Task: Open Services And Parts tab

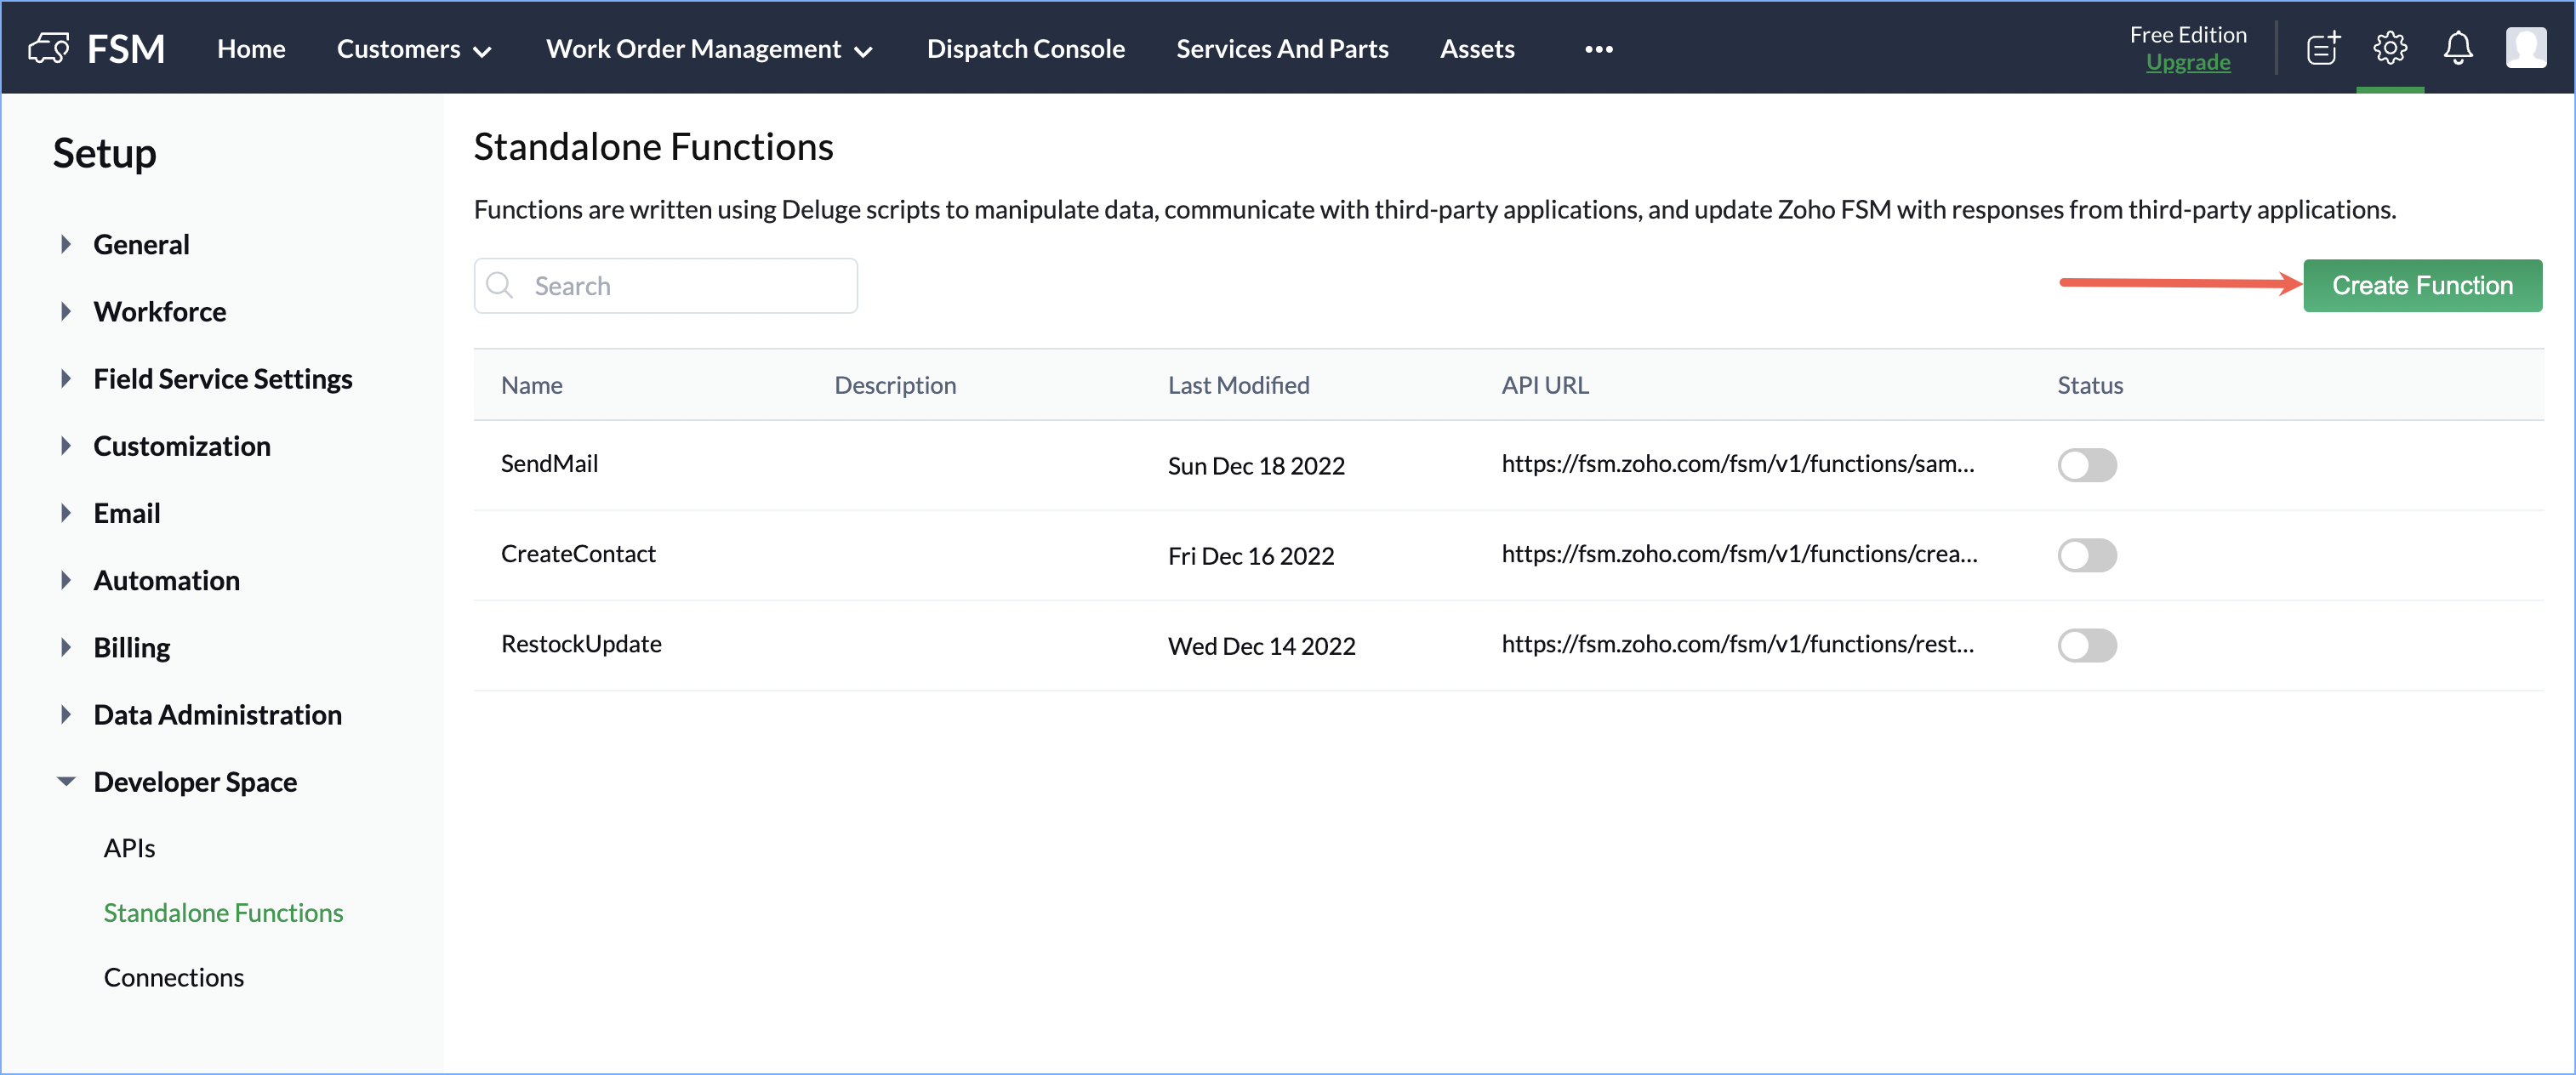Action: click(x=1282, y=48)
